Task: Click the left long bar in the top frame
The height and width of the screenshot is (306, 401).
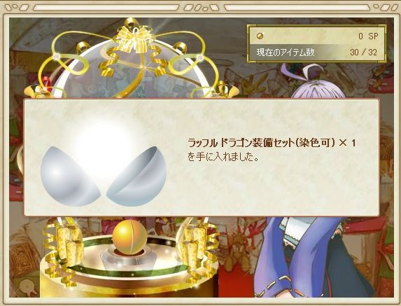Action: (x=106, y=8)
